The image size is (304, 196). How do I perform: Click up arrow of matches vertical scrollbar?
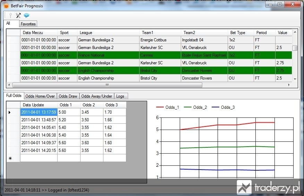pos(295,32)
